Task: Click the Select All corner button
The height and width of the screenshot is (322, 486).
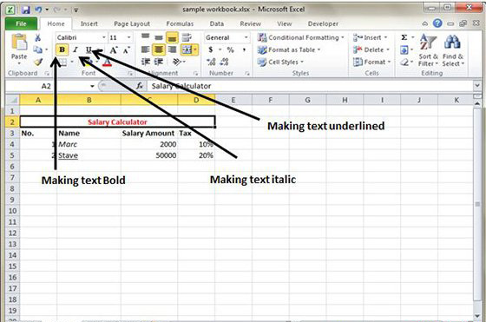Action: coord(13,100)
